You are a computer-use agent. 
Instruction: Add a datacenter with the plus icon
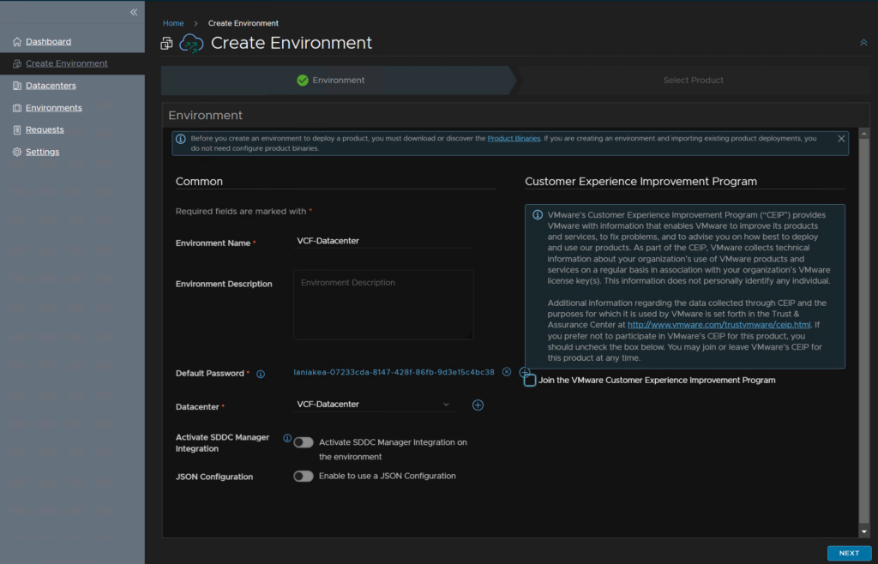click(x=478, y=405)
